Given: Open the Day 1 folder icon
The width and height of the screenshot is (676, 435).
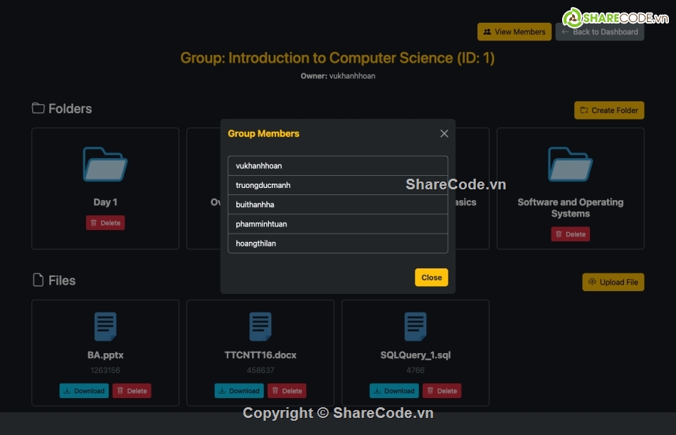Looking at the screenshot, I should pyautogui.click(x=105, y=164).
